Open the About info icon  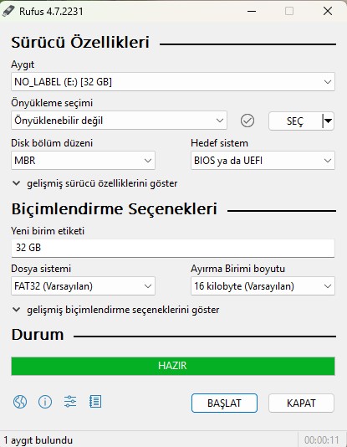tap(45, 402)
